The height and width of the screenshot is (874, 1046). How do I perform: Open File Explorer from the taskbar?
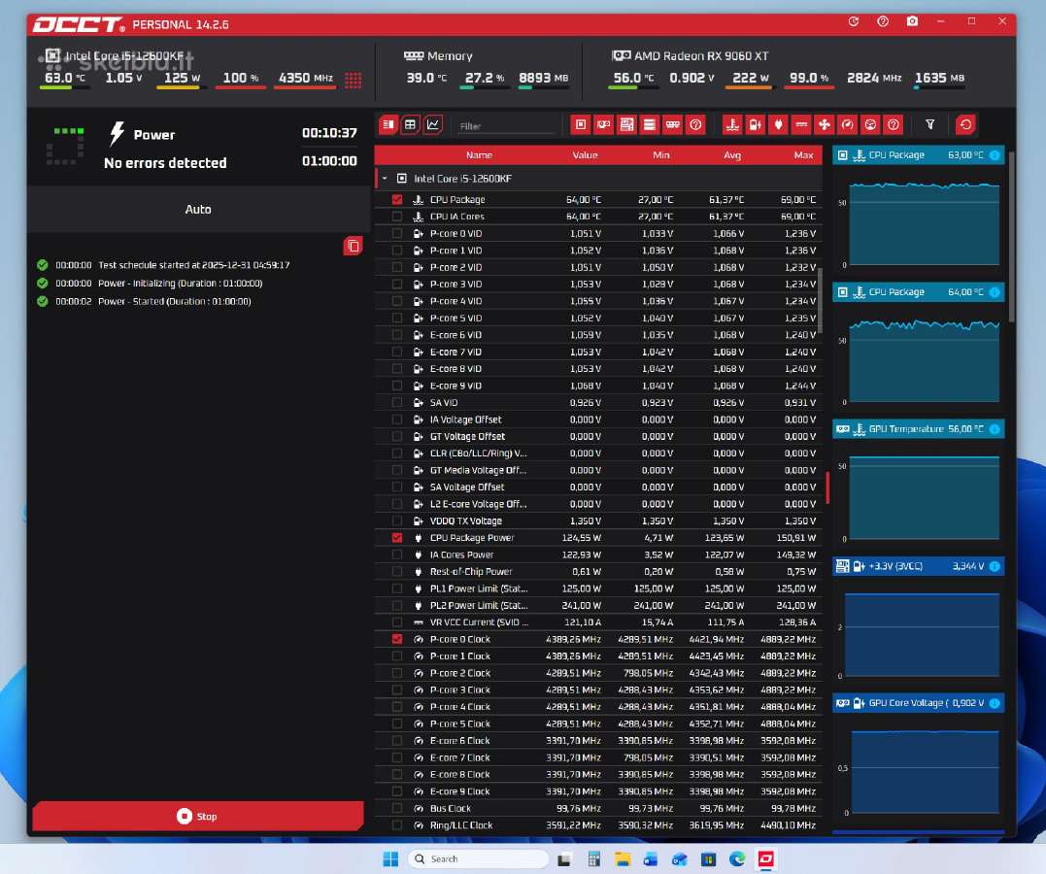tap(623, 858)
